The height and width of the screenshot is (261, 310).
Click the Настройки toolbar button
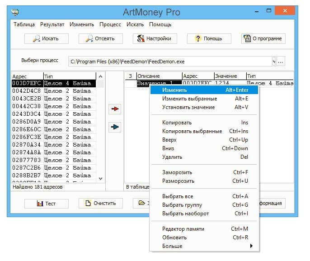pyautogui.click(x=155, y=38)
